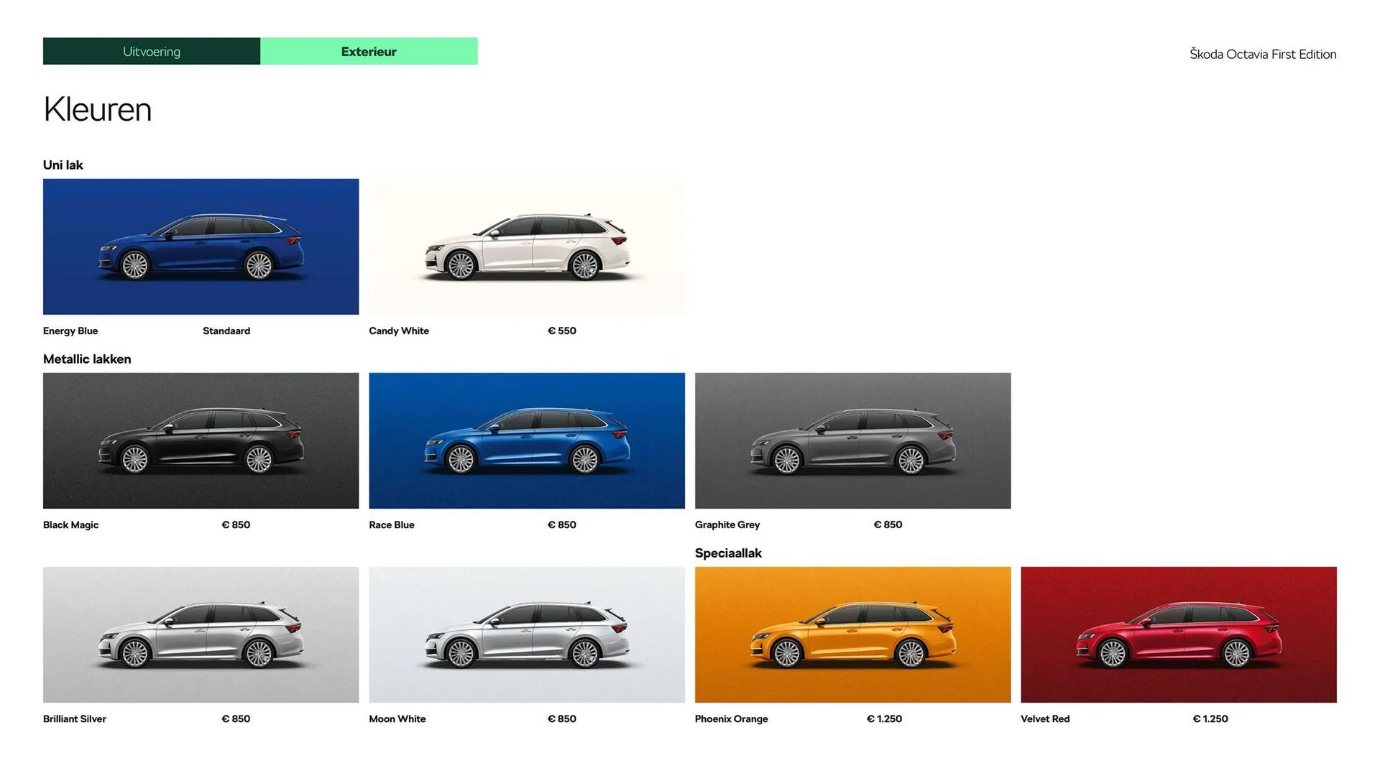The height and width of the screenshot is (776, 1380).
Task: Switch to the Uitvoering tab
Action: click(151, 51)
